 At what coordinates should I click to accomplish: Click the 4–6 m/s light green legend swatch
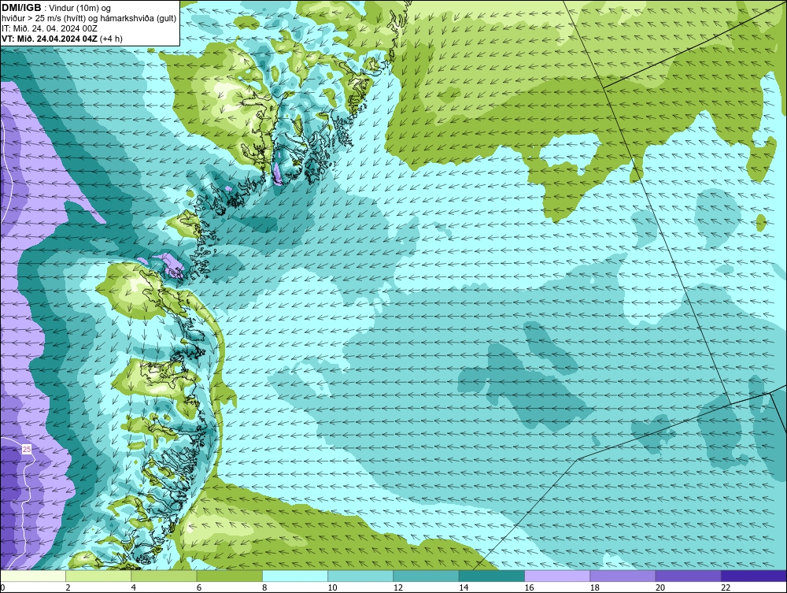pyautogui.click(x=164, y=576)
